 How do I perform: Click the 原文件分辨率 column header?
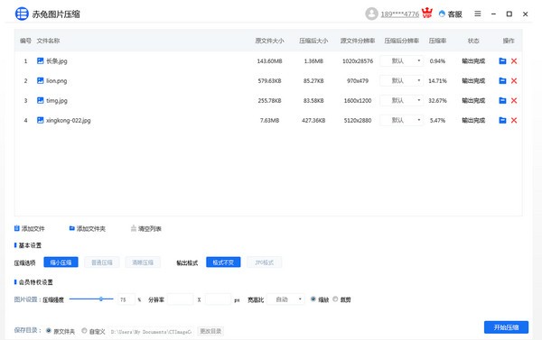click(358, 41)
